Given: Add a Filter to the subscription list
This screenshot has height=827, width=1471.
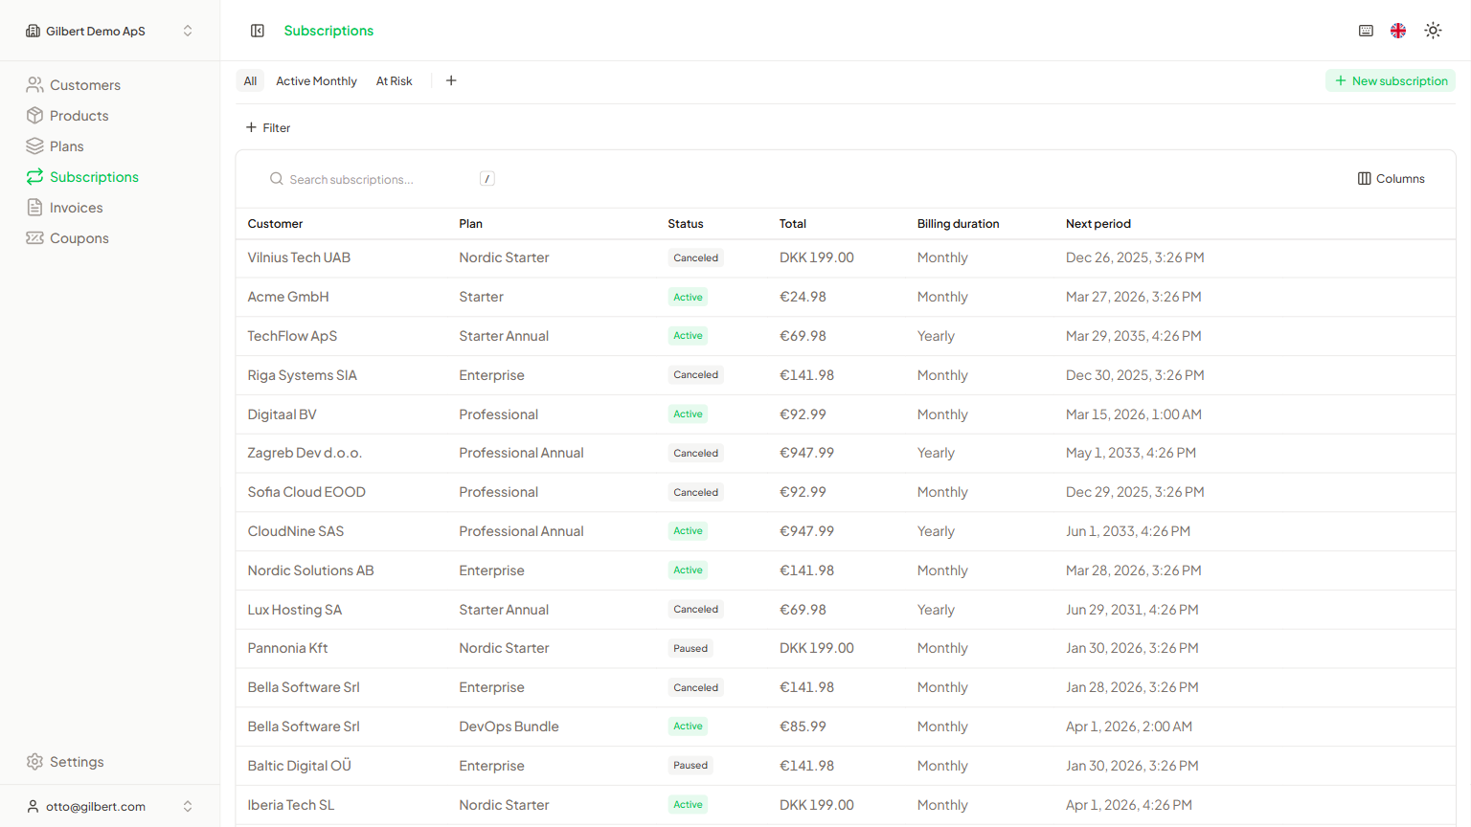Looking at the screenshot, I should coord(268,127).
